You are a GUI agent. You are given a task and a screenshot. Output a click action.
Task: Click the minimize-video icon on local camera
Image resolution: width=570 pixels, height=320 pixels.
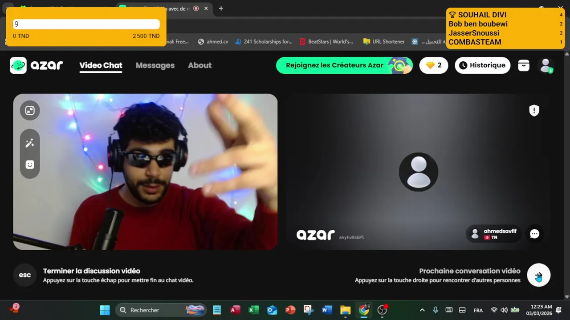[x=30, y=110]
